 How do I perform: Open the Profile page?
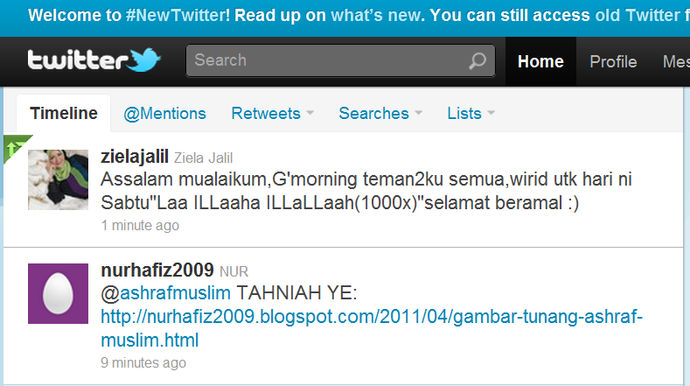tap(613, 61)
